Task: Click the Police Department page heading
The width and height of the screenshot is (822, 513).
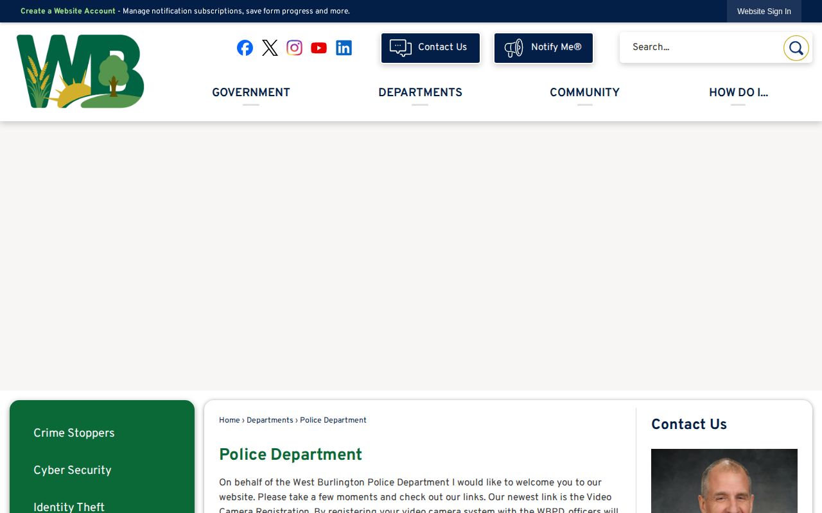Action: (x=290, y=455)
